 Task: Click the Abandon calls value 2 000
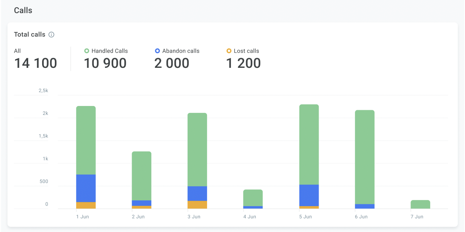coord(172,63)
